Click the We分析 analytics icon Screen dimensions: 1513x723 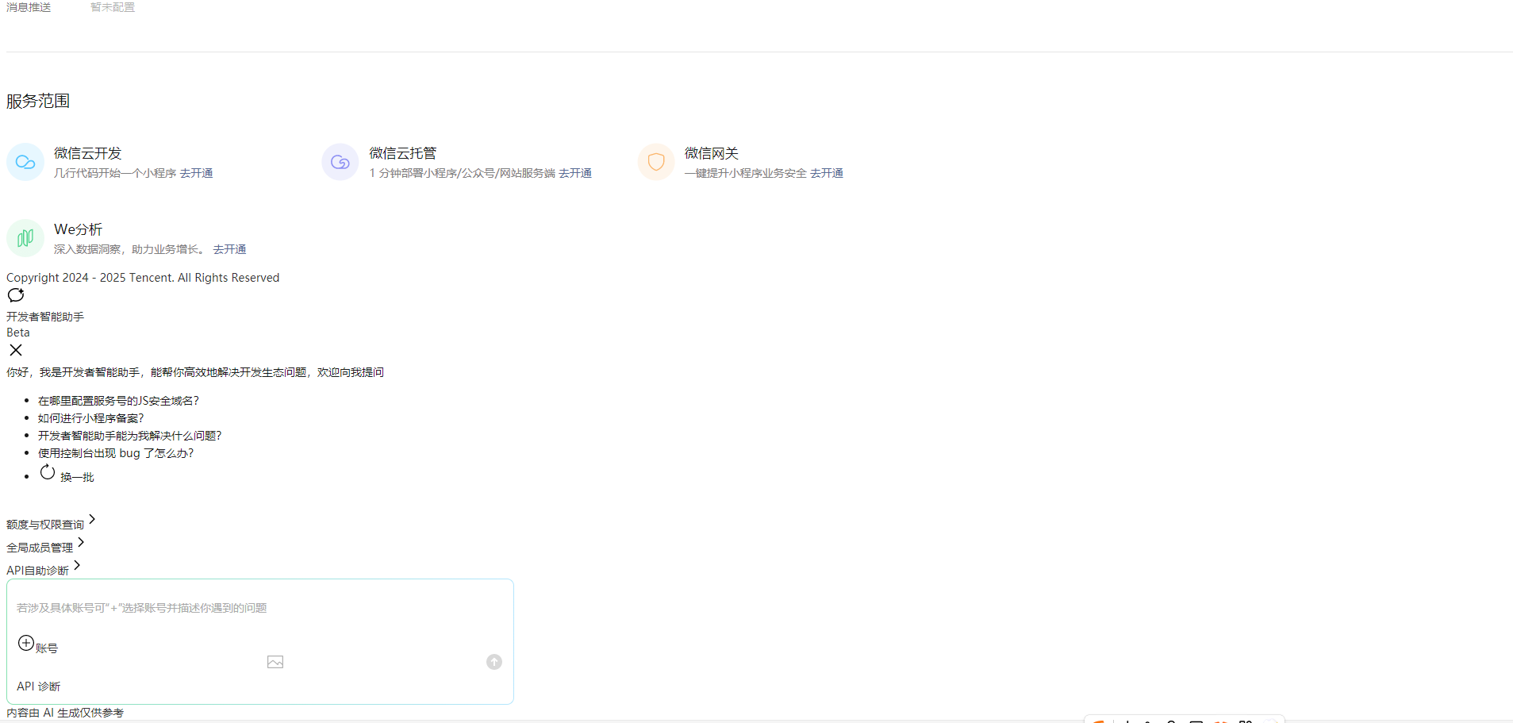25,238
